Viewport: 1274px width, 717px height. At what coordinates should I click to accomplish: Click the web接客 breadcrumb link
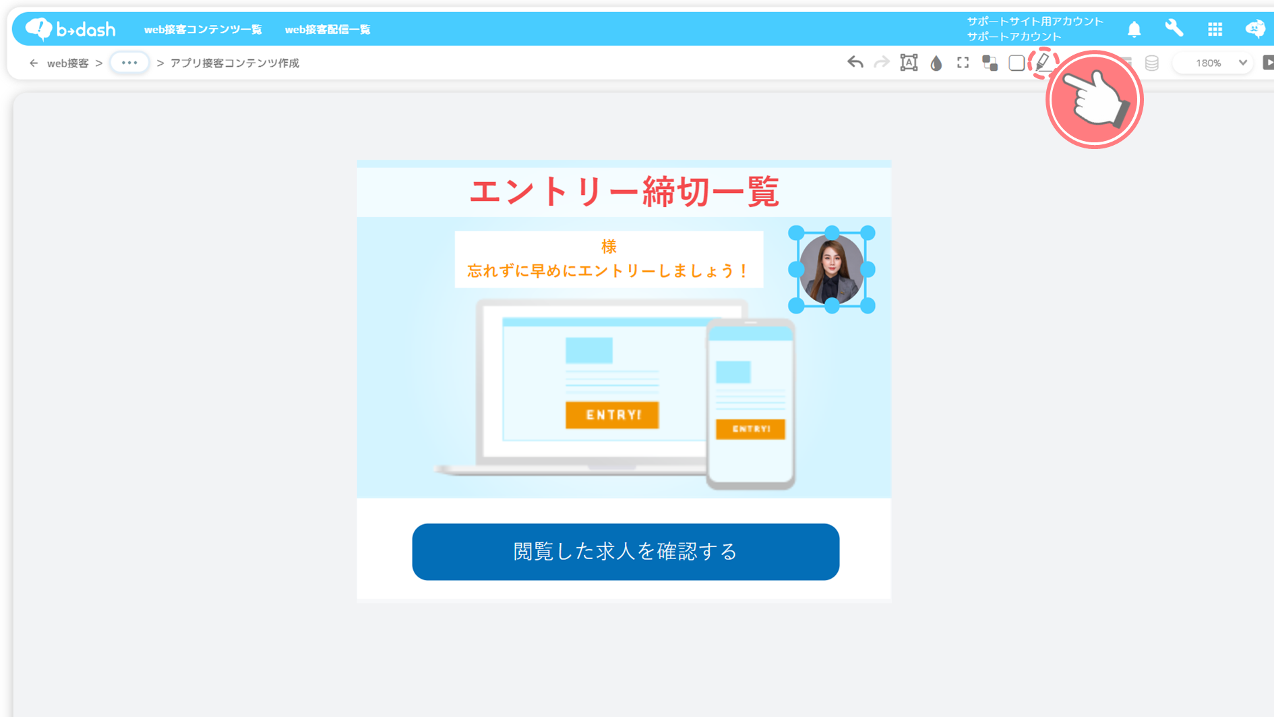pos(67,63)
